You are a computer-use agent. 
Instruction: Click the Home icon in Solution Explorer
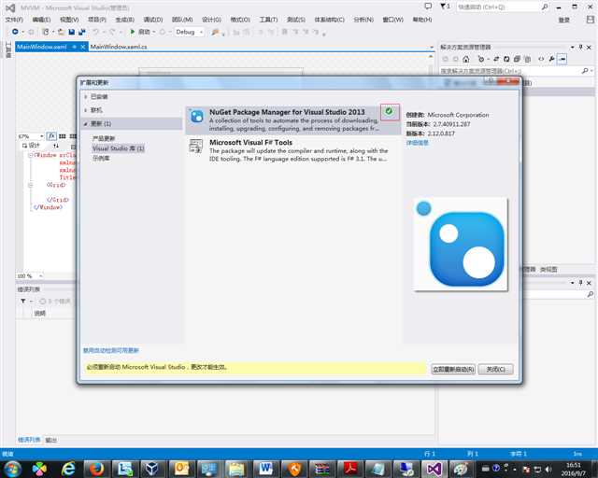pyautogui.click(x=465, y=59)
